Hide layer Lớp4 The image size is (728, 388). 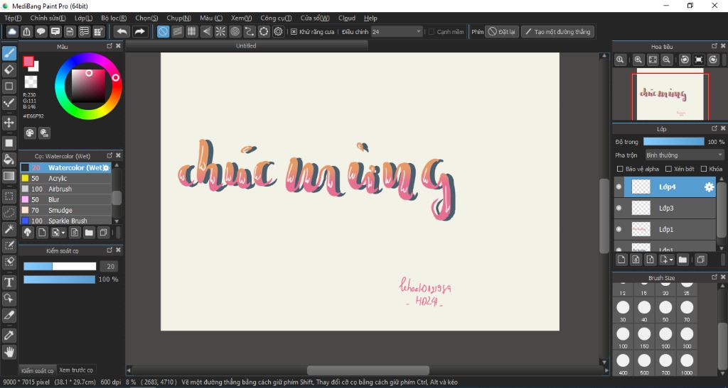click(619, 187)
